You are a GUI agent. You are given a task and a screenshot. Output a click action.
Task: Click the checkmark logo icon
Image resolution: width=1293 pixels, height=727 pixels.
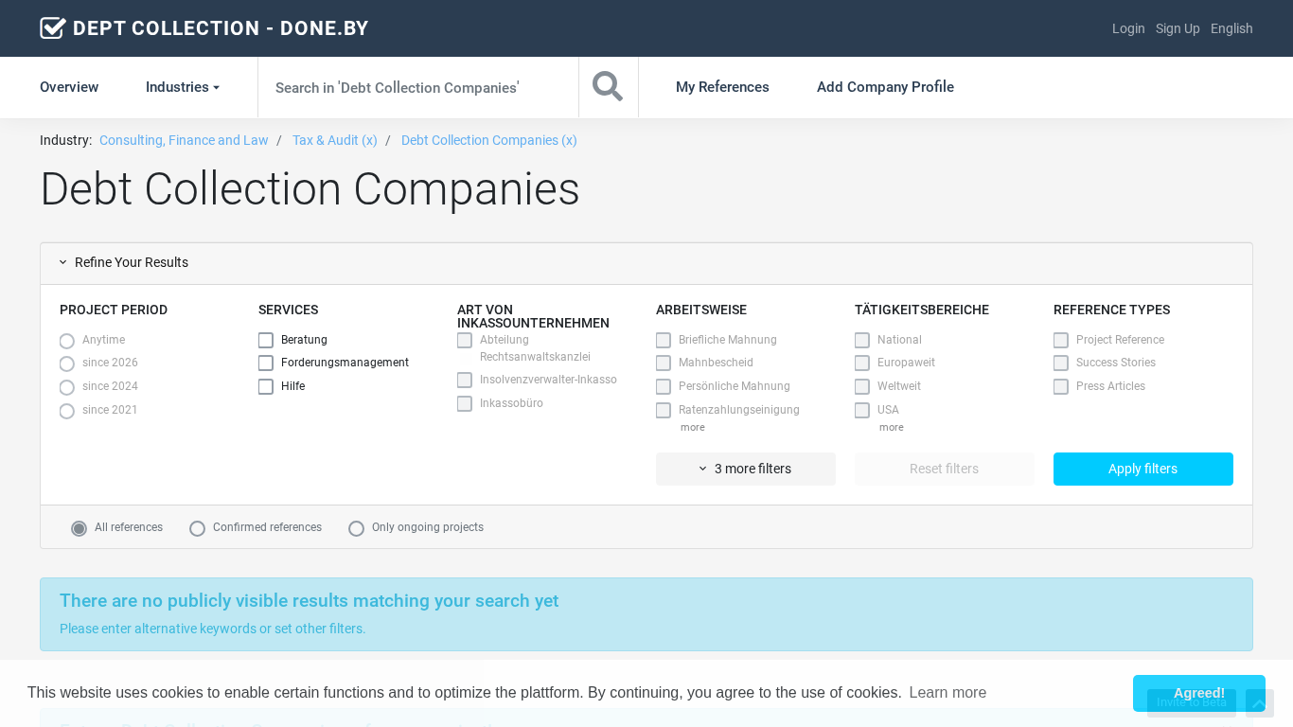[53, 28]
